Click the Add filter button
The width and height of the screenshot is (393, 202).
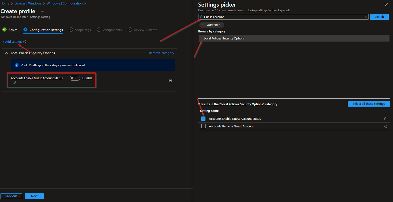coord(212,25)
